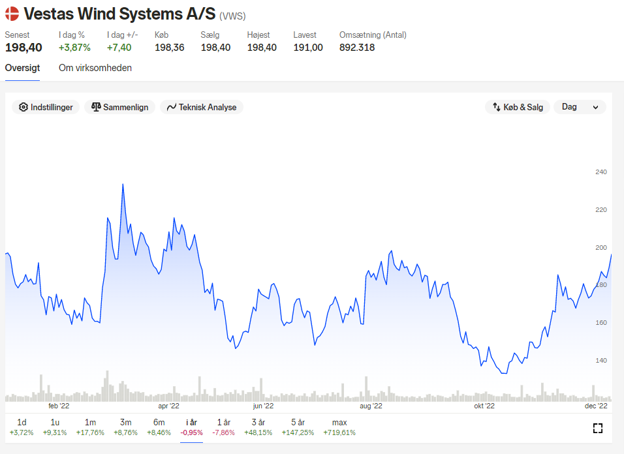Click the +3,87% daily change value
The height and width of the screenshot is (454, 624).
pyautogui.click(x=74, y=48)
